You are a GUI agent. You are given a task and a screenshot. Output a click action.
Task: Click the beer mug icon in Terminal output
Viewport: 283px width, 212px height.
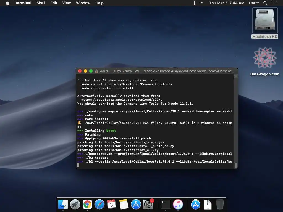79,123
